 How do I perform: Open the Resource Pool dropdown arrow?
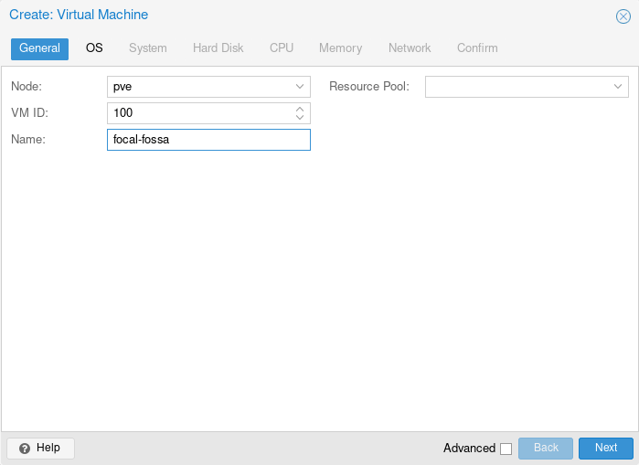coord(618,87)
